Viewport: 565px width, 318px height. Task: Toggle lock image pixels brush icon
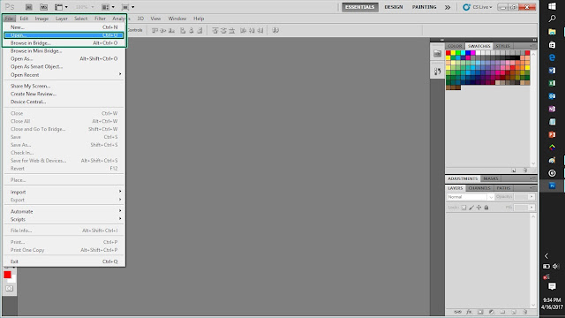point(471,208)
